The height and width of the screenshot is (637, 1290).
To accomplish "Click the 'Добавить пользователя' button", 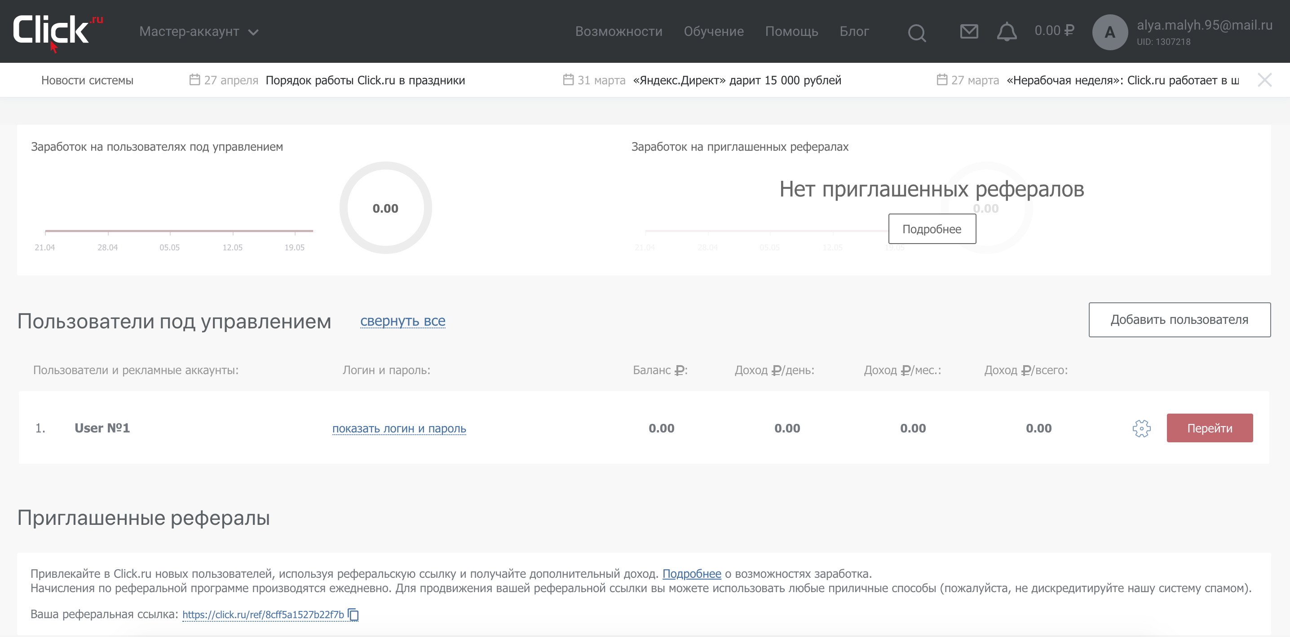I will (x=1180, y=320).
